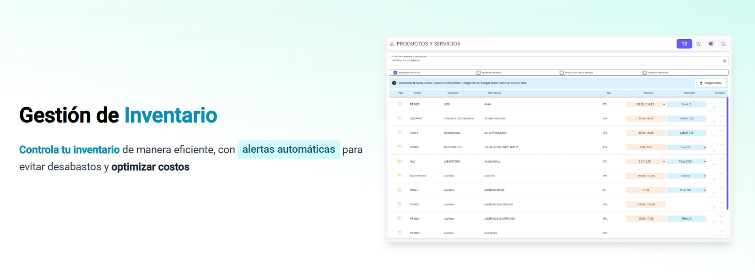Click the Sandr. 5 inventory cell
Screen dimensions: 755x280
(687, 104)
